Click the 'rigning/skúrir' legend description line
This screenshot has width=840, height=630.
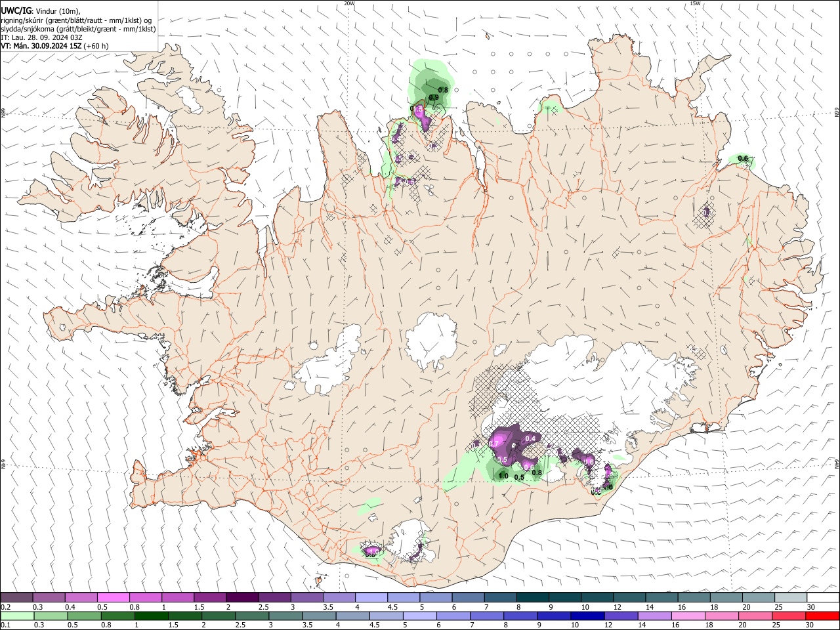click(76, 20)
